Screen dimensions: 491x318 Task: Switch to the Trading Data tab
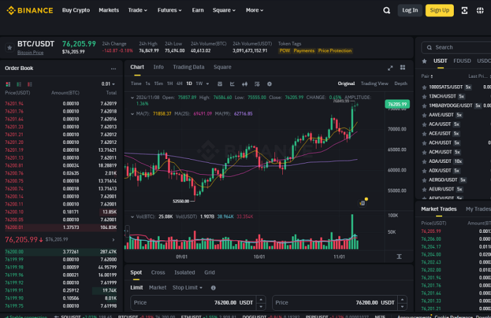point(188,67)
